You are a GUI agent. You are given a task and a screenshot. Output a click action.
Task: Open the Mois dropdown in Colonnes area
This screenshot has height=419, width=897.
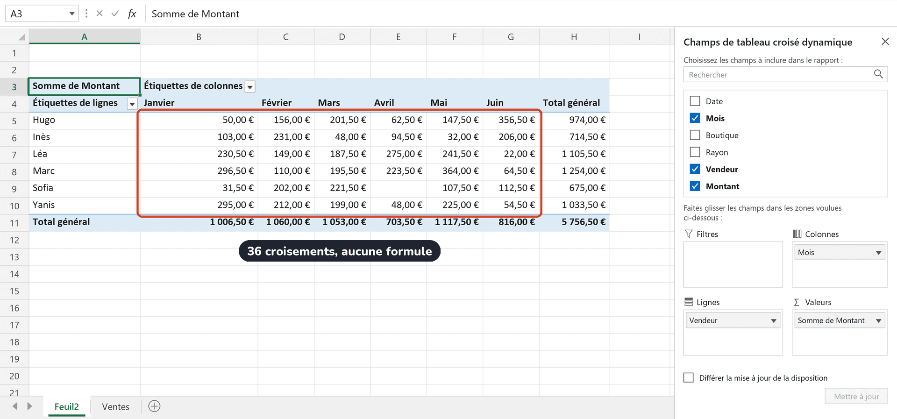[878, 253]
